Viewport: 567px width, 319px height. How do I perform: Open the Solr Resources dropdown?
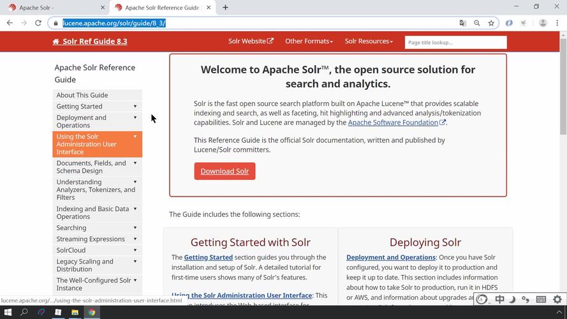point(369,41)
